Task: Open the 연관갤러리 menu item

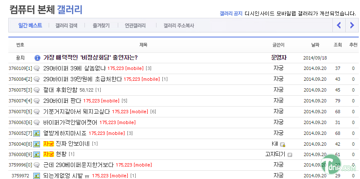Action: 135,25
